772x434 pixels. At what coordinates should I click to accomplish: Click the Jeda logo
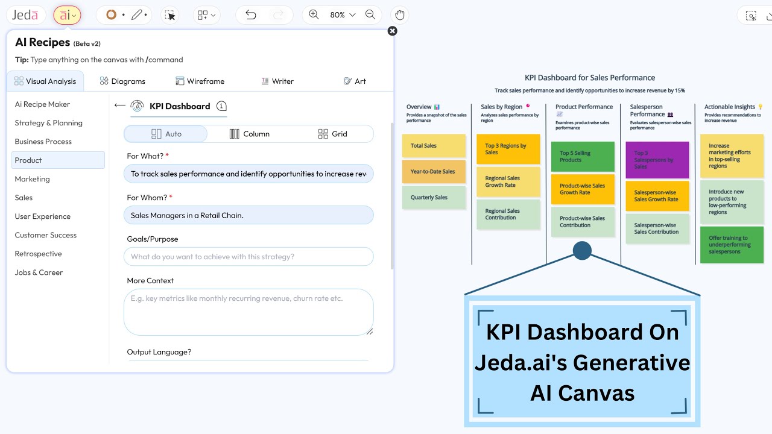click(25, 15)
